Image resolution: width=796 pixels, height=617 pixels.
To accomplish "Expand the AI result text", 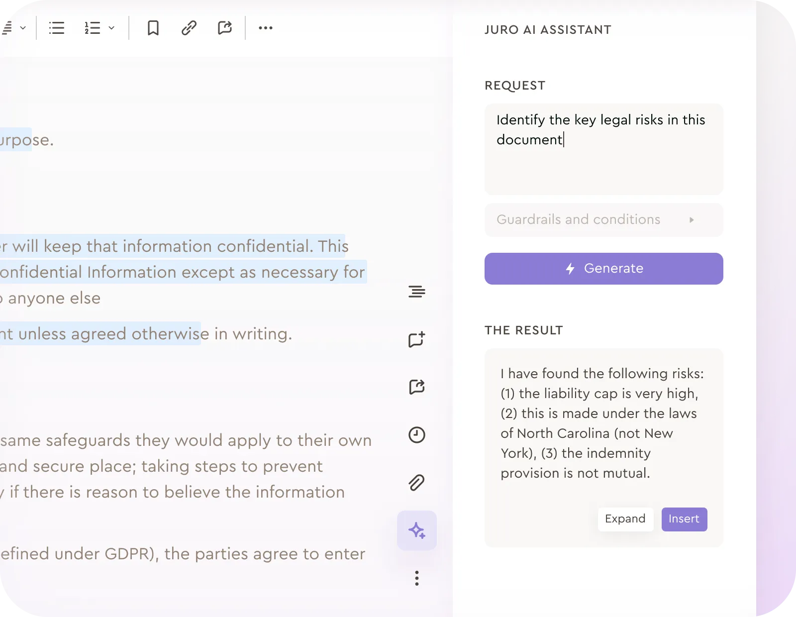I will click(625, 519).
